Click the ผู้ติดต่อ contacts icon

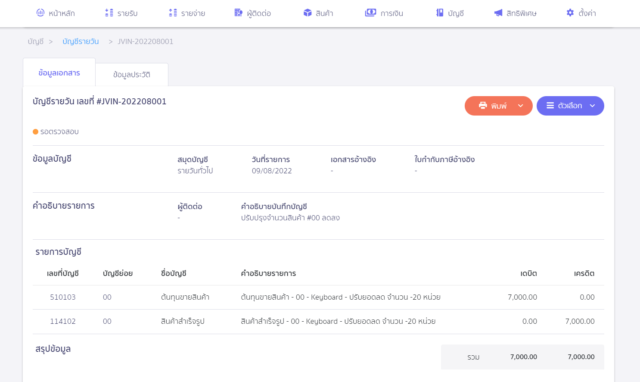[238, 13]
